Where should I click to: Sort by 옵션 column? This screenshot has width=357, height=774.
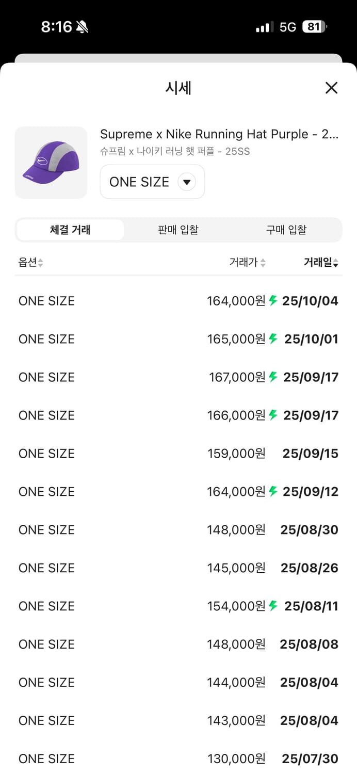pos(31,263)
